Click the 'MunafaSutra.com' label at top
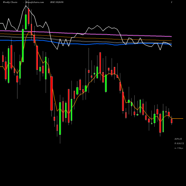The width and height of the screenshot is (186, 186). (35, 2)
